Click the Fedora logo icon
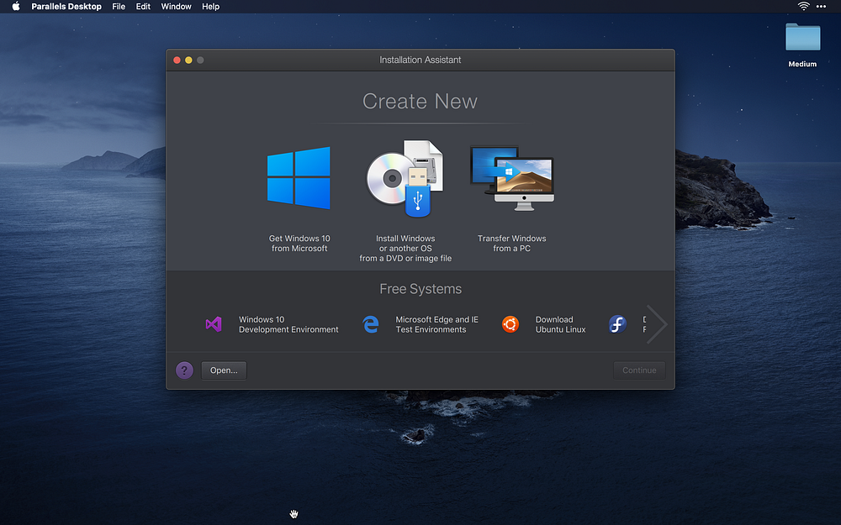Viewport: 841px width, 525px height. (617, 324)
